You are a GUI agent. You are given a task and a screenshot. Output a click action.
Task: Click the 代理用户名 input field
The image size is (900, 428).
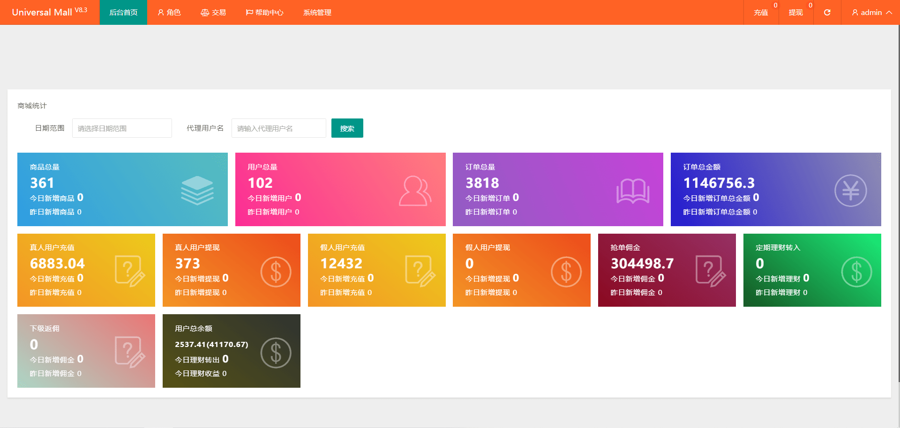point(278,128)
